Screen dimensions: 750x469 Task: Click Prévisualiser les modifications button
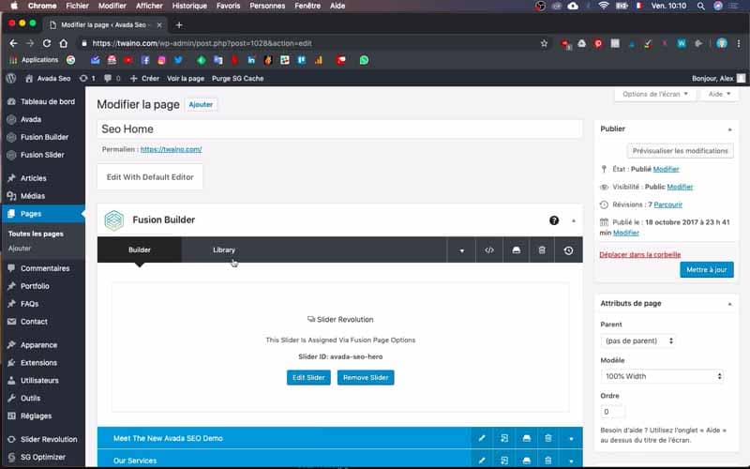[681, 151]
